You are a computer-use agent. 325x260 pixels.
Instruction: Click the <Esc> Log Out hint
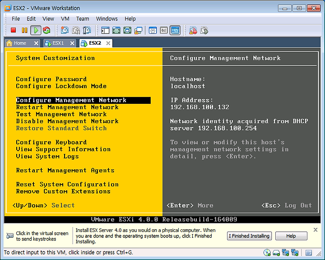coord(287,205)
